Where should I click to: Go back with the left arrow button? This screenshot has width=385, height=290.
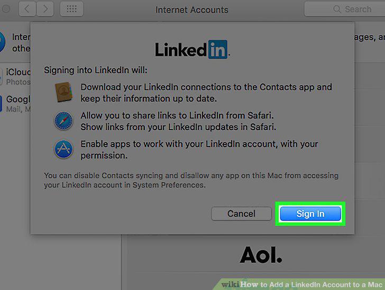pos(27,9)
